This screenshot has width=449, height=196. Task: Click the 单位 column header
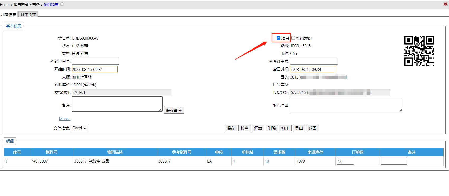[219, 152]
